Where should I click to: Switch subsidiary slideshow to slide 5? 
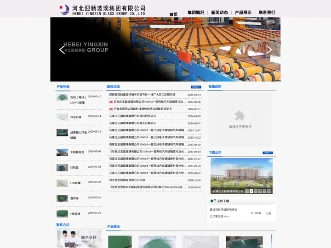coord(264,191)
